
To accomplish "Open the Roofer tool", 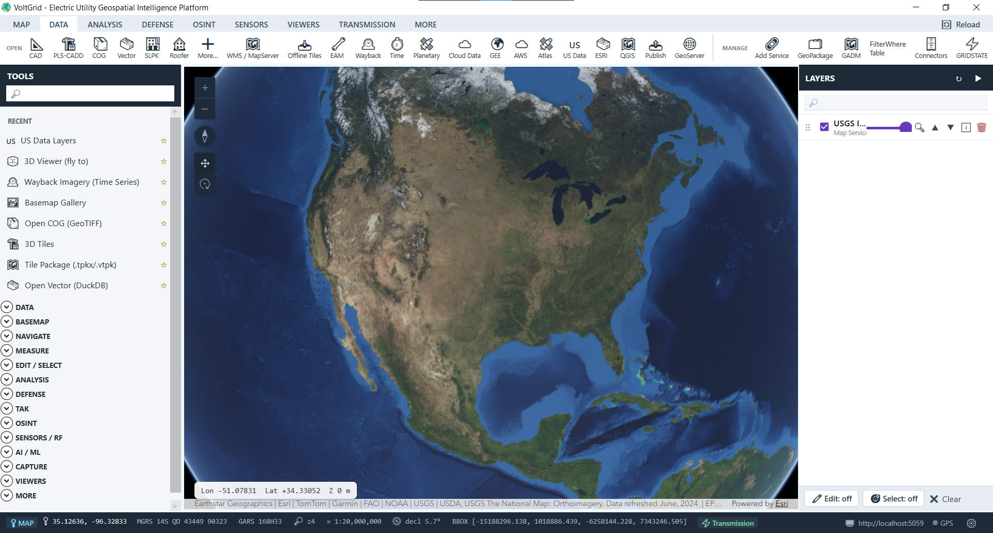I will pyautogui.click(x=179, y=48).
